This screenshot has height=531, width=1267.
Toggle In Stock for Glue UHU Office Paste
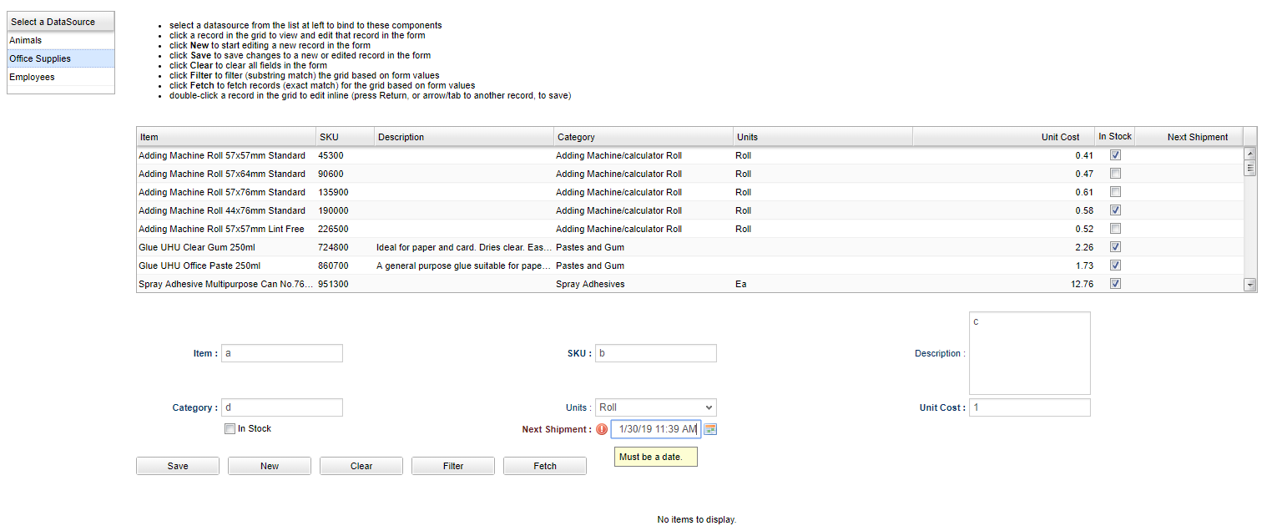coord(1115,265)
